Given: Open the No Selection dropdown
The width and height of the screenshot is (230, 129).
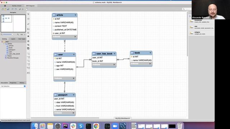Looking at the screenshot, I should (x=13, y=86).
